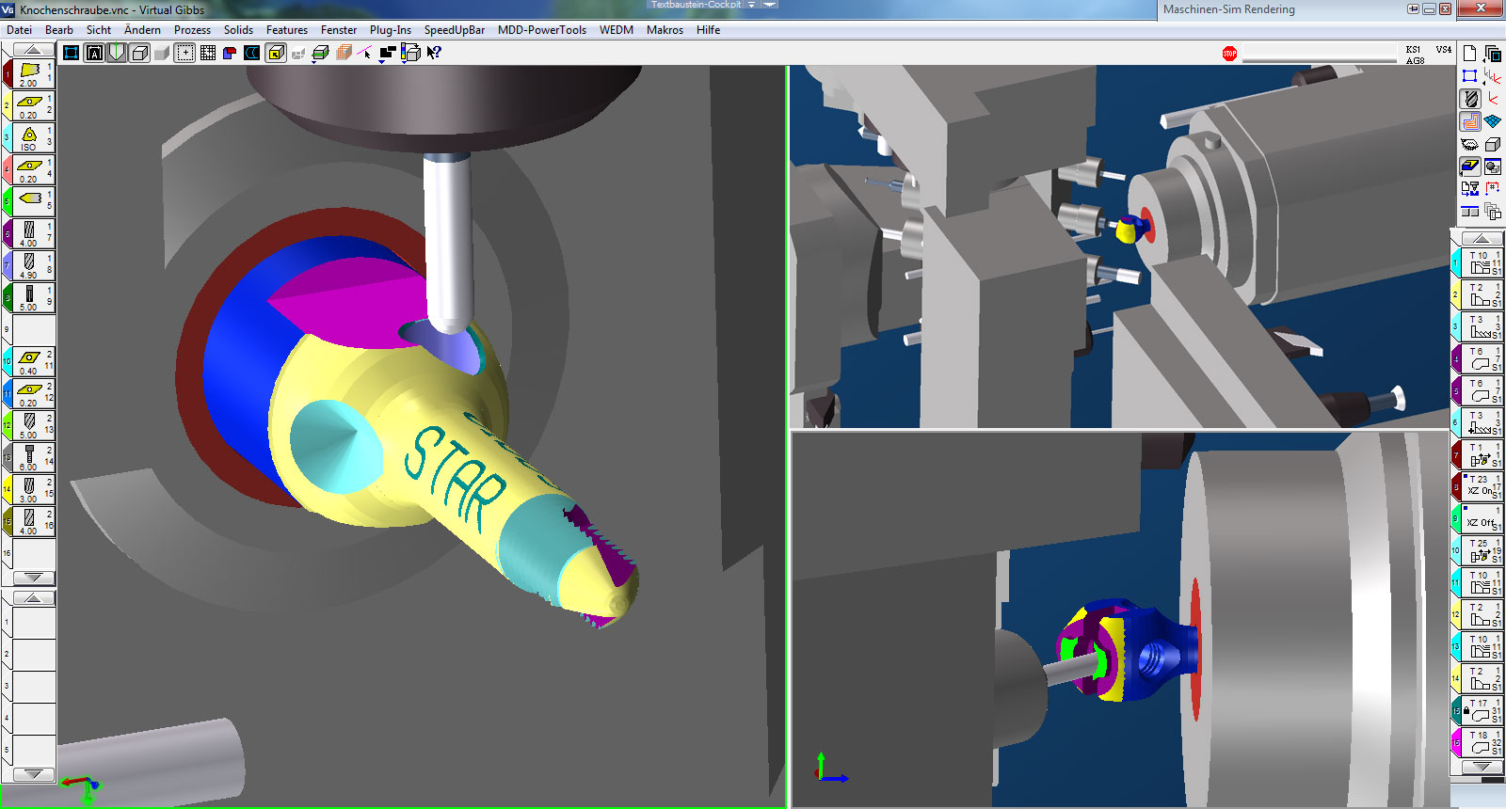Open the Sicht menu
Viewport: 1506px width, 809px height.
click(99, 30)
